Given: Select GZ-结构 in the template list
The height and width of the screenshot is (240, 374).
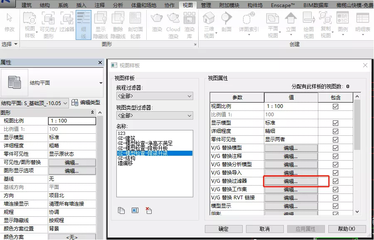Looking at the screenshot, I should point(127,158).
